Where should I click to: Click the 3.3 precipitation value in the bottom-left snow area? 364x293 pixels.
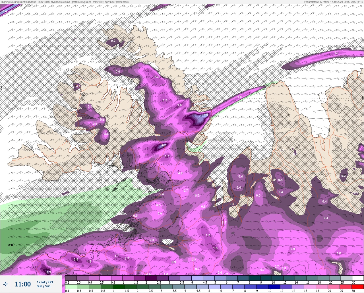coord(48,272)
